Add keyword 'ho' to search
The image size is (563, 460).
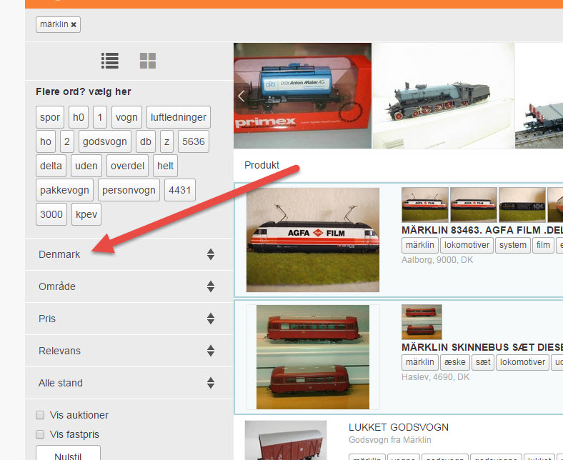(x=46, y=141)
